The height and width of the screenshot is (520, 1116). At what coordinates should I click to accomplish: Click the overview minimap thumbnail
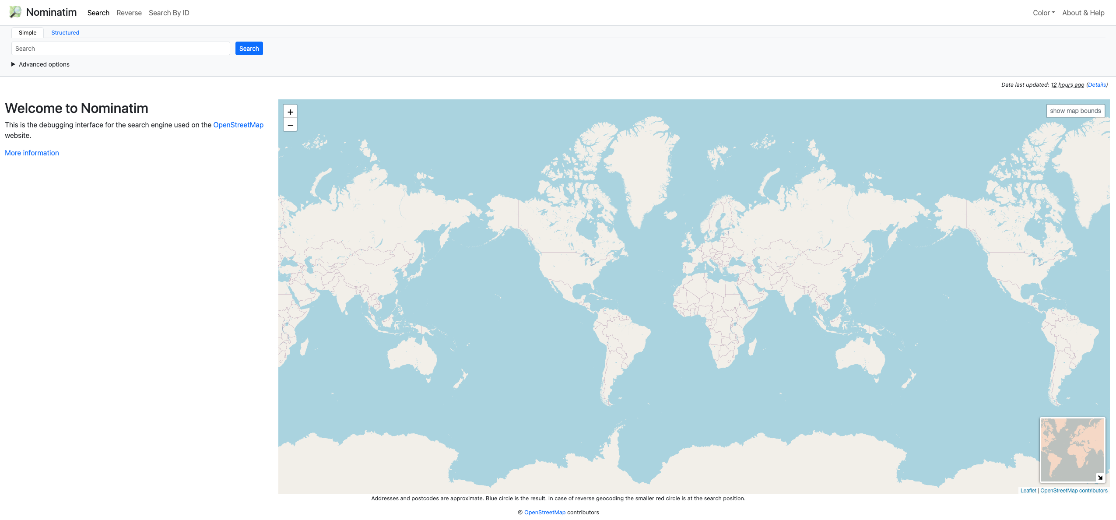coord(1072,450)
